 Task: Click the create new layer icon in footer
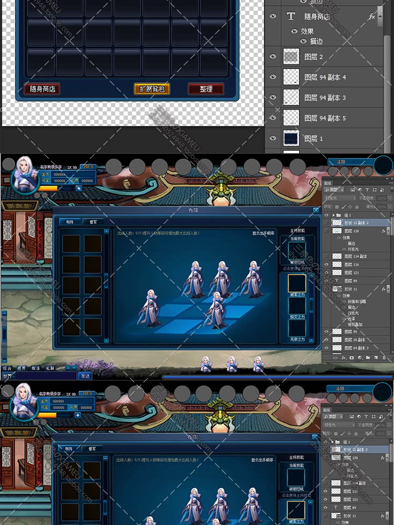click(x=376, y=358)
